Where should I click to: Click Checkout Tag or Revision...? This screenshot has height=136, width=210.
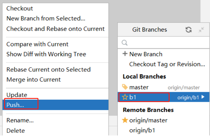click(x=167, y=64)
